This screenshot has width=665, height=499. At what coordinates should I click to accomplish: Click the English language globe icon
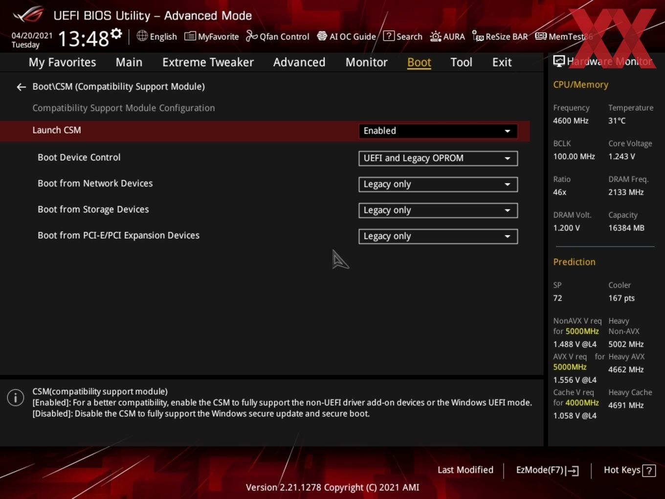[x=142, y=36]
